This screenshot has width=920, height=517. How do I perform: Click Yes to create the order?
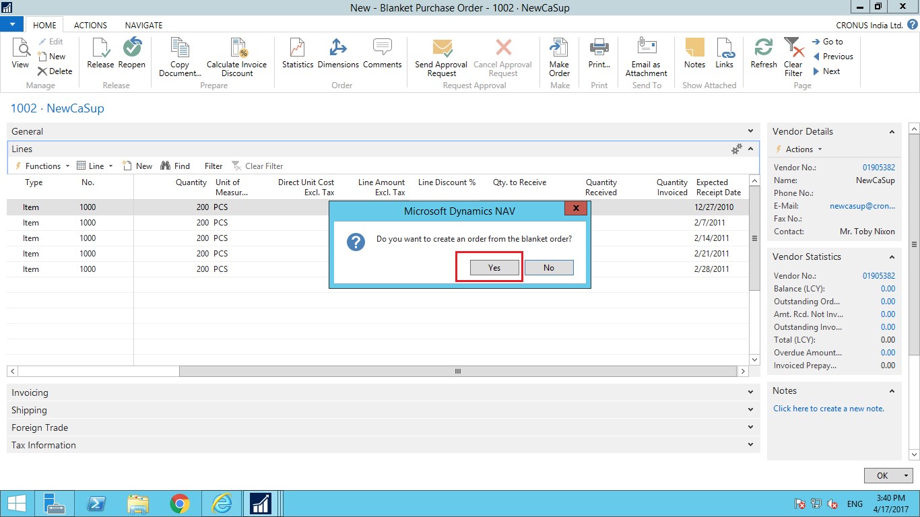click(494, 268)
